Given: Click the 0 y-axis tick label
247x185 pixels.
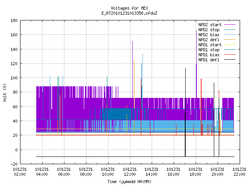Looking at the screenshot, I should pos(16,150).
